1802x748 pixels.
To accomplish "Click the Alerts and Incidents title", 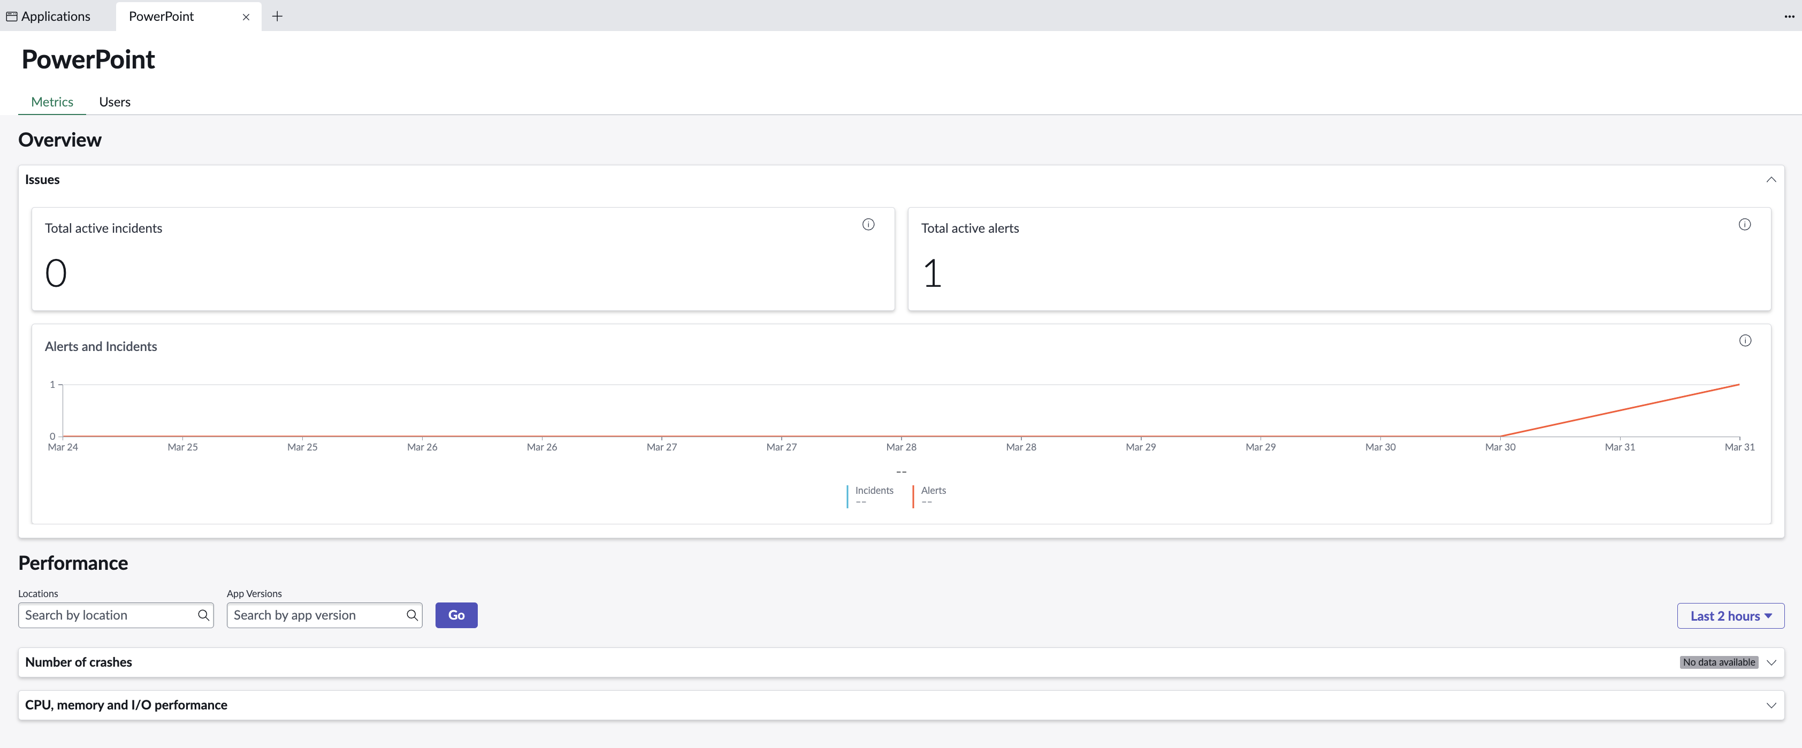I will (101, 346).
